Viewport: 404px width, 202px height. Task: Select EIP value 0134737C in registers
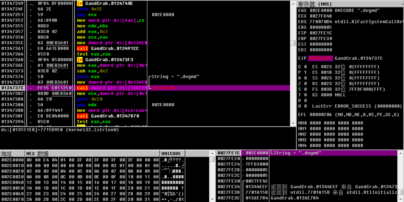(x=320, y=58)
